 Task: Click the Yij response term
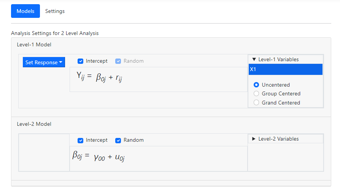click(81, 76)
